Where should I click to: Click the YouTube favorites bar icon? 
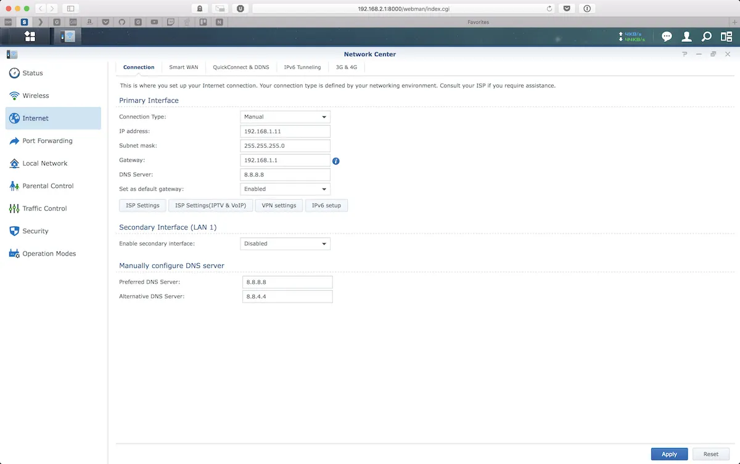point(154,22)
